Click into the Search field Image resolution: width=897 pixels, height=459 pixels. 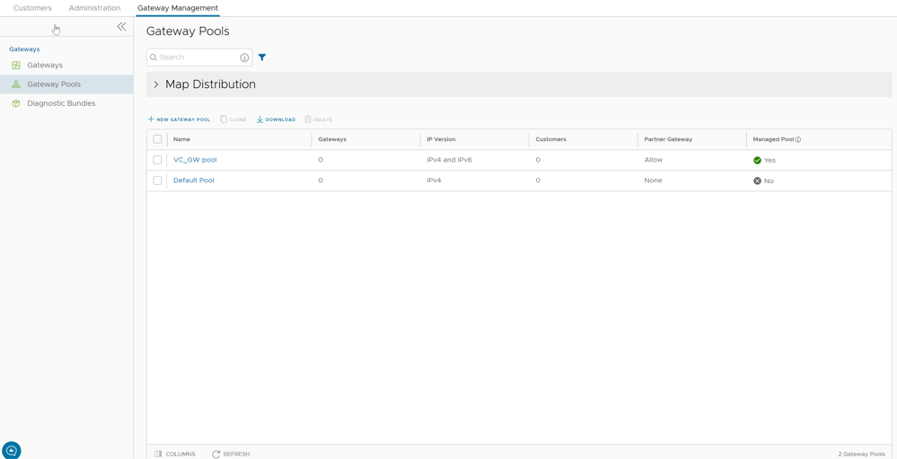[x=197, y=57]
